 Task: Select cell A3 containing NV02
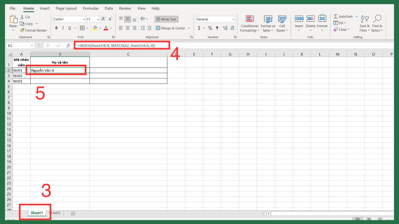tap(21, 76)
